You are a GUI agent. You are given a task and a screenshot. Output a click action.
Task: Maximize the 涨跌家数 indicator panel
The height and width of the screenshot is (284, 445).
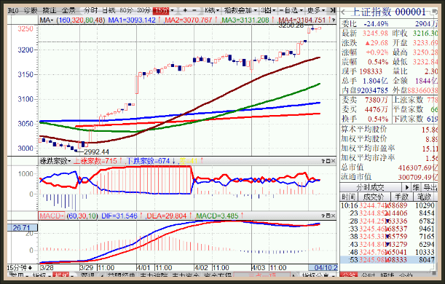click(x=328, y=161)
